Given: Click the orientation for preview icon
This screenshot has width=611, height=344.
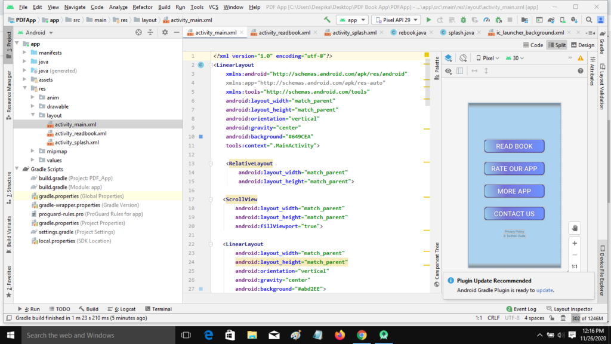Looking at the screenshot, I should [463, 58].
